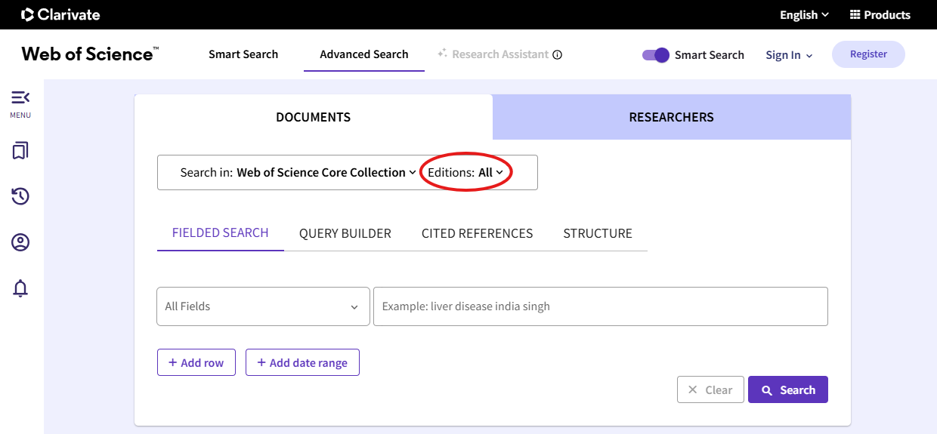Click the Add date range button
The width and height of the screenshot is (937, 434).
click(302, 362)
